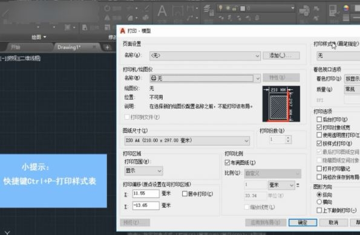Toggle the 打印到文件 checkbox
The width and height of the screenshot is (360, 235).
[x=126, y=117]
